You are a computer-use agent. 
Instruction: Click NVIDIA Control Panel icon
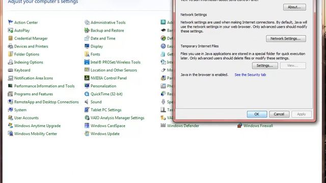[x=87, y=78]
